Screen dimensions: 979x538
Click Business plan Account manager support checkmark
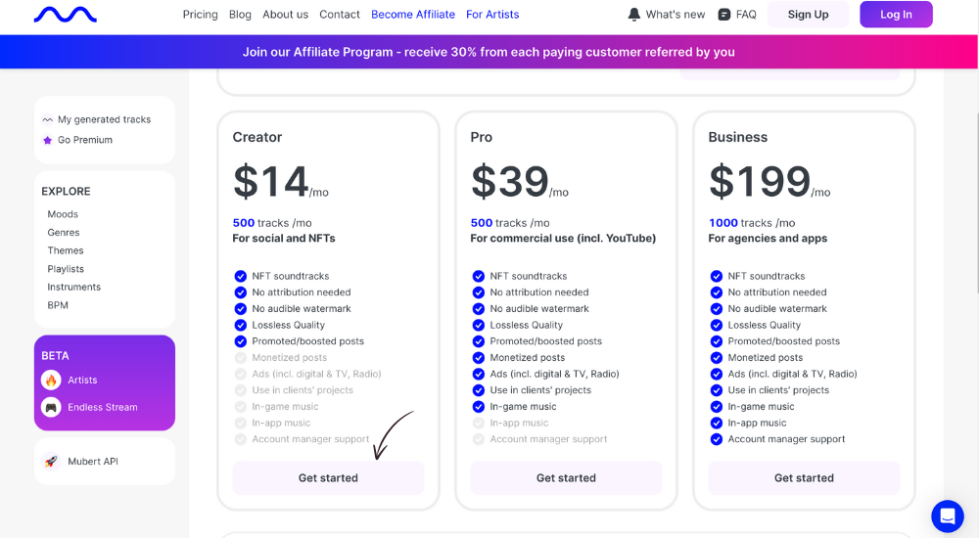click(x=717, y=439)
